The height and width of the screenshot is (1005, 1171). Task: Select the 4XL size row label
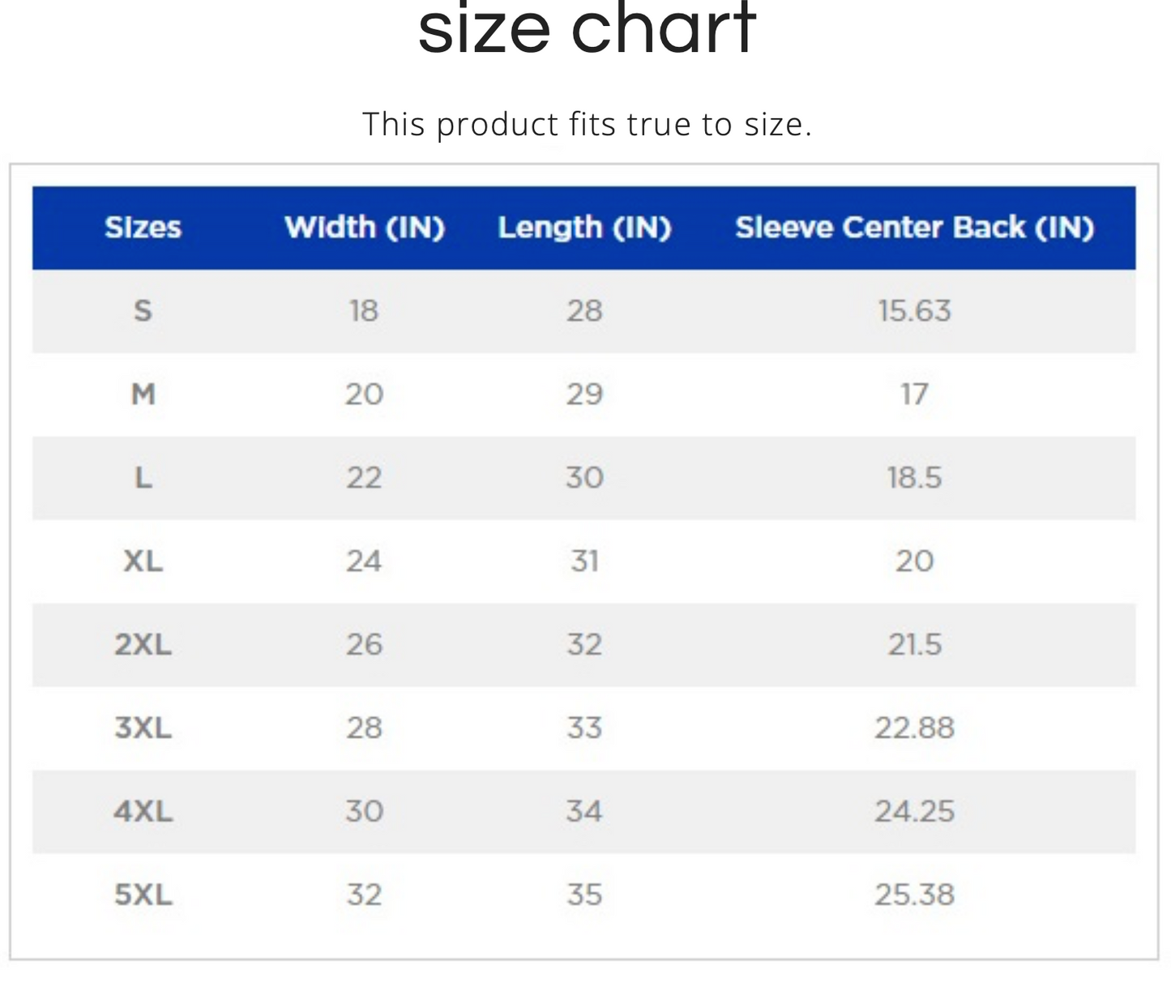click(x=143, y=811)
